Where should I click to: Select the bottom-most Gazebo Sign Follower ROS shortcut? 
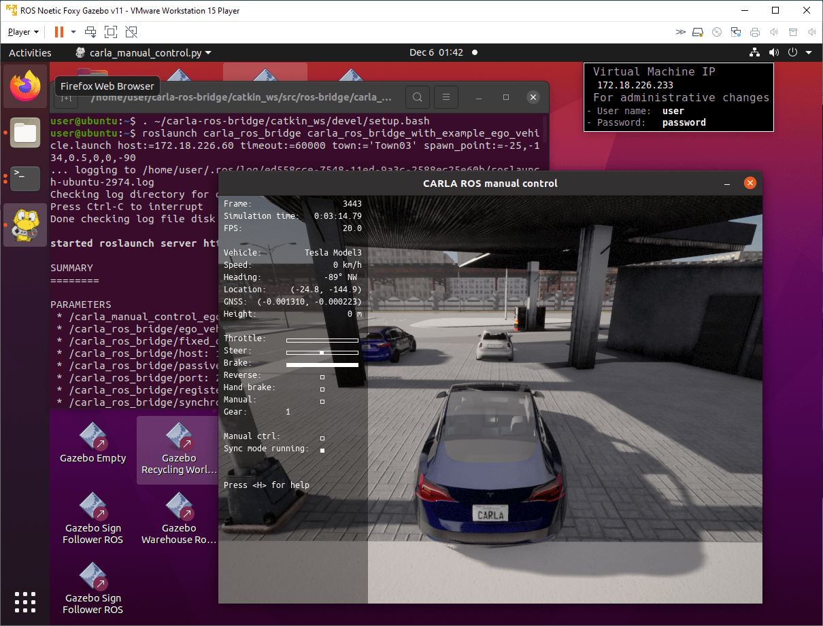[x=93, y=589]
